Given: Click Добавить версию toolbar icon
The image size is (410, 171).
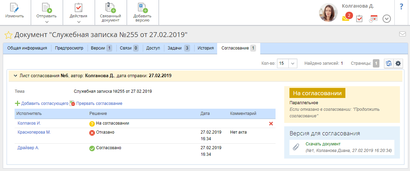Looking at the screenshot, I should pyautogui.click(x=142, y=8).
